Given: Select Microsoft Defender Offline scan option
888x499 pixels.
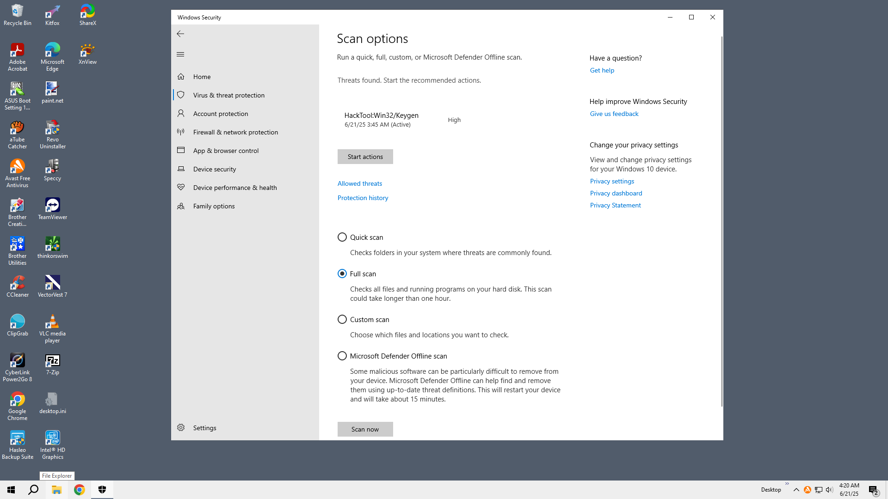Looking at the screenshot, I should (x=342, y=356).
